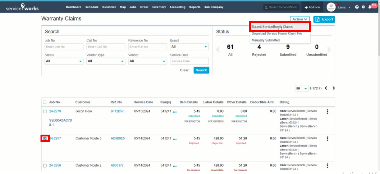
Task: Open reference number 8F12B57
Action: [117, 111]
